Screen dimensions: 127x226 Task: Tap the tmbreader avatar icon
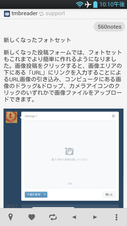point(7,14)
